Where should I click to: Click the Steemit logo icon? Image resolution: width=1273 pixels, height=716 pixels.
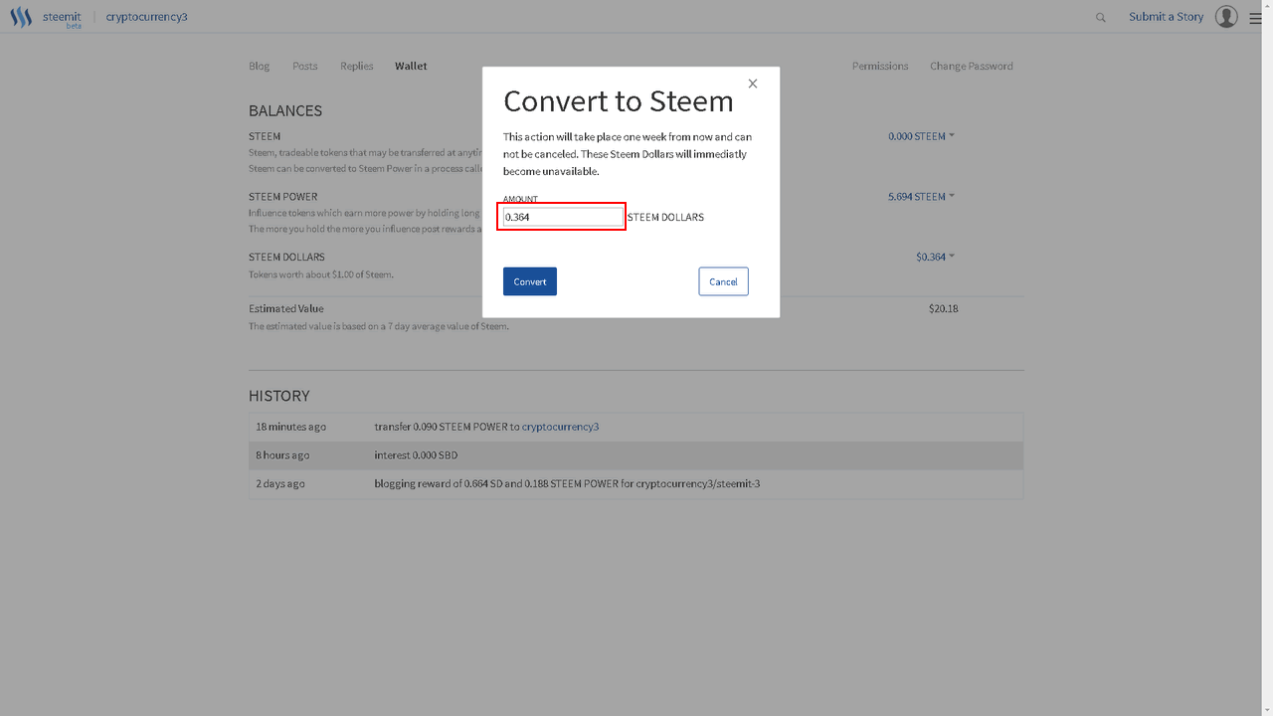(x=21, y=17)
